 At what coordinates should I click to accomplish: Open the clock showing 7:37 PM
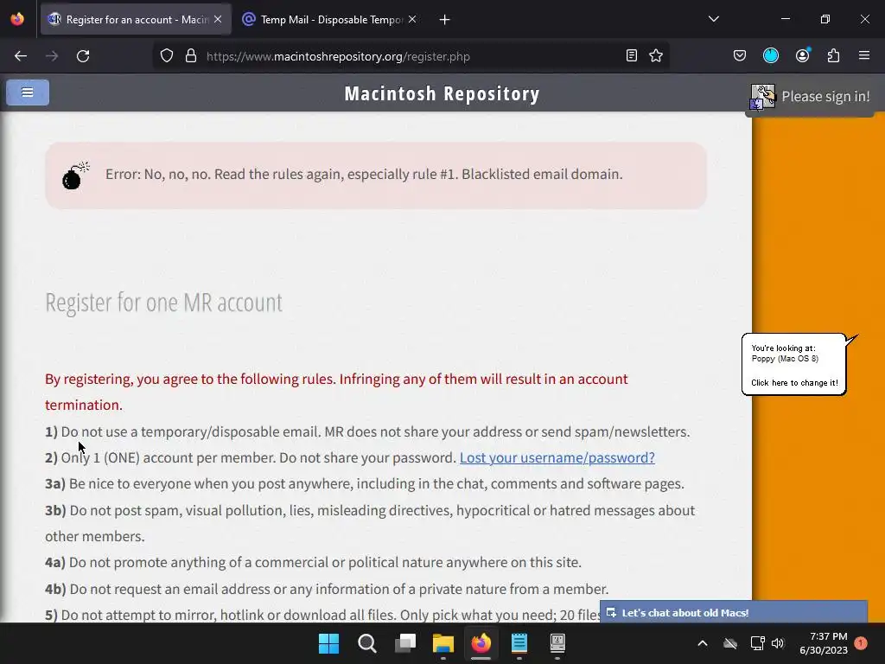(x=824, y=643)
